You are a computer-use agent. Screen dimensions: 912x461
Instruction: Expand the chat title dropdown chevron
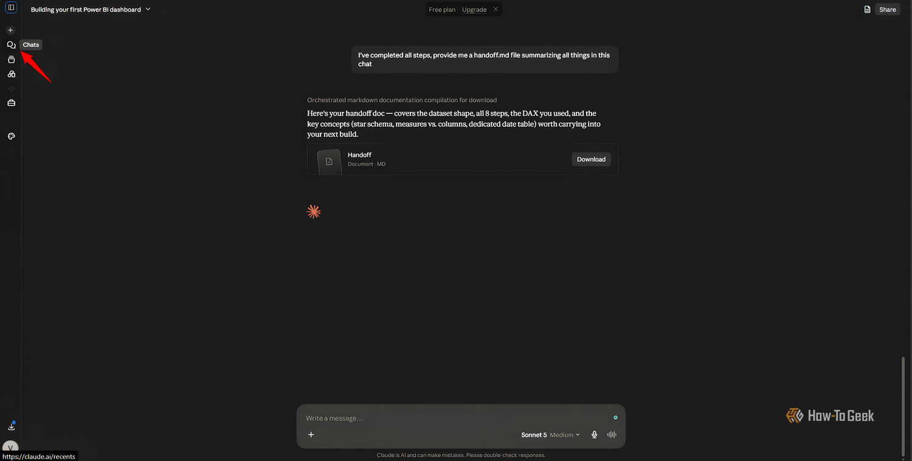pos(148,9)
